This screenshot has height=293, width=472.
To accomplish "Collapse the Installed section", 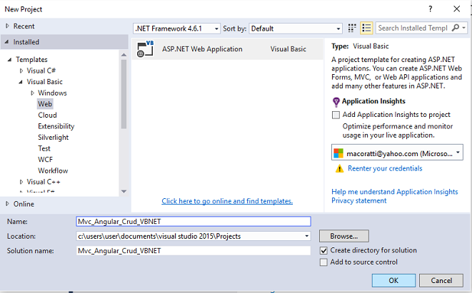I will (6, 42).
